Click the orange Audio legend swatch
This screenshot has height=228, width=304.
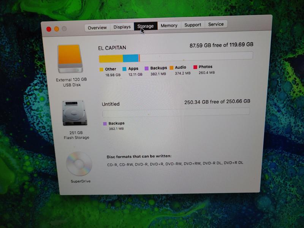tap(171, 68)
